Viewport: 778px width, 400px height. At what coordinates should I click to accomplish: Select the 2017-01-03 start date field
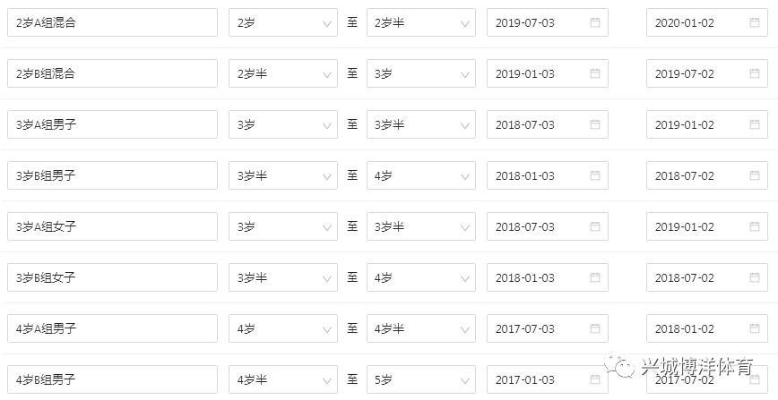coord(540,379)
